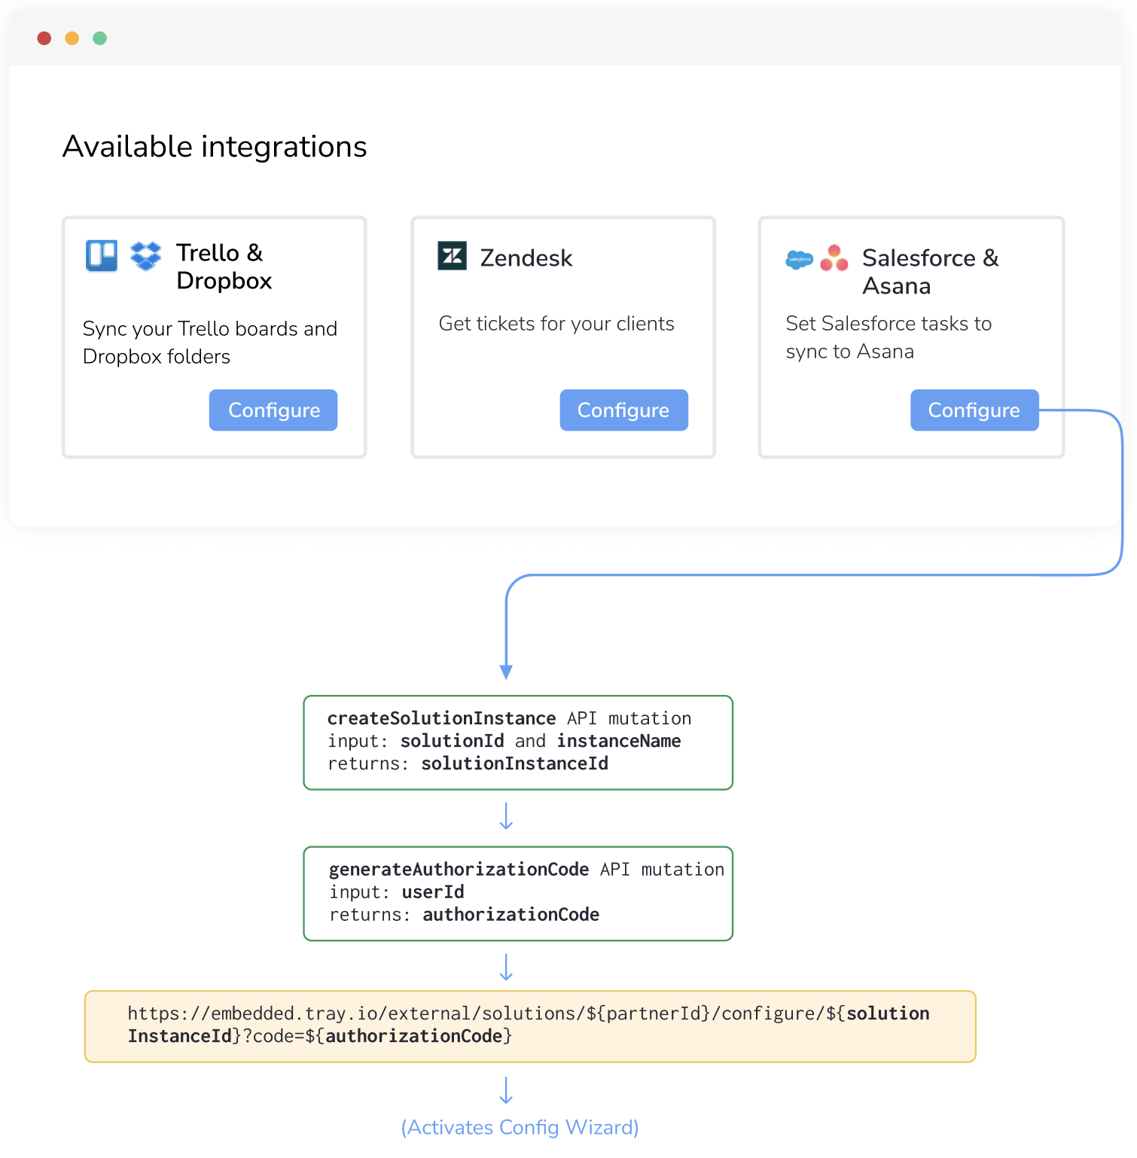Click the Activates Config Wizard link
This screenshot has height=1158, width=1137.
click(520, 1127)
